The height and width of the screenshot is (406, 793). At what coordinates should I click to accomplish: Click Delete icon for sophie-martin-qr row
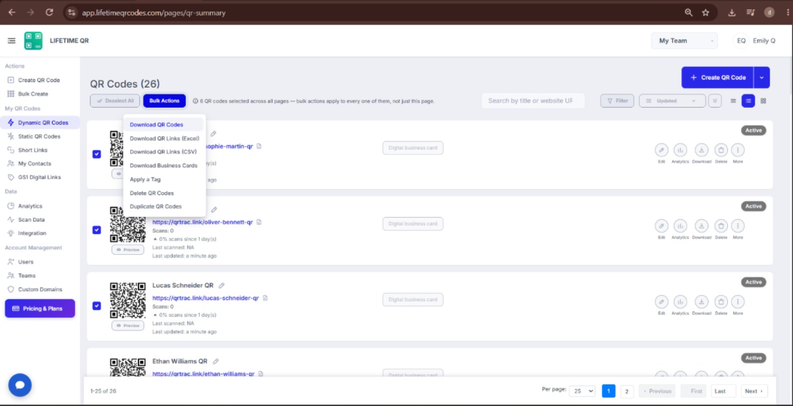[721, 150]
